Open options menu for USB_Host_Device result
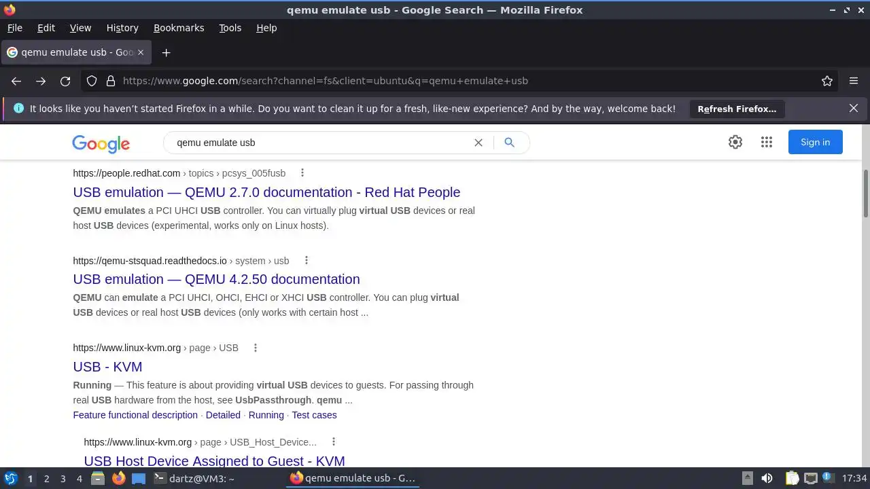 click(x=334, y=441)
